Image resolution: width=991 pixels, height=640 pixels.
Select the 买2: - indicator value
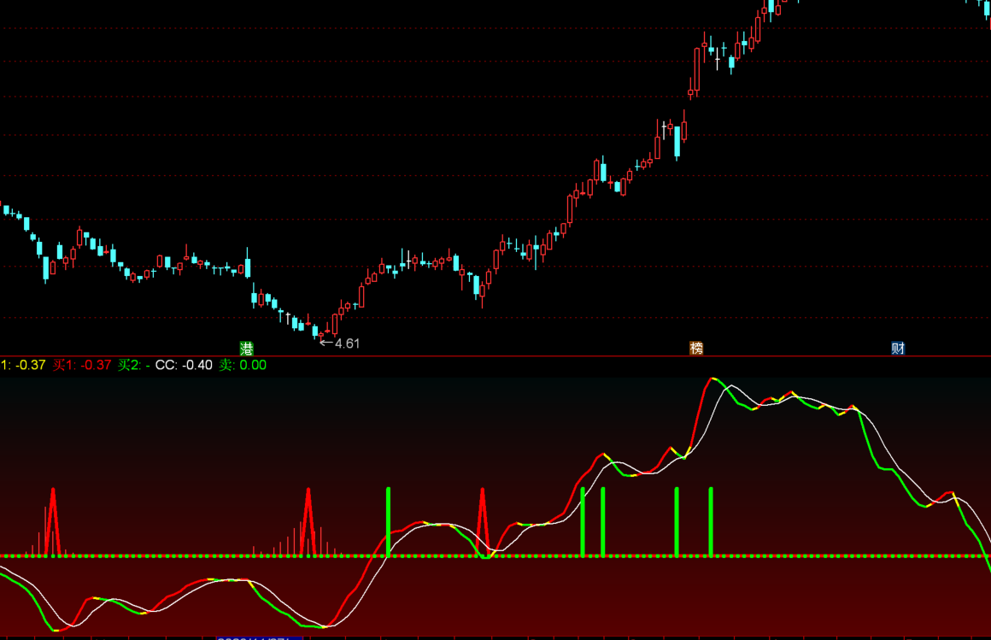click(x=133, y=365)
